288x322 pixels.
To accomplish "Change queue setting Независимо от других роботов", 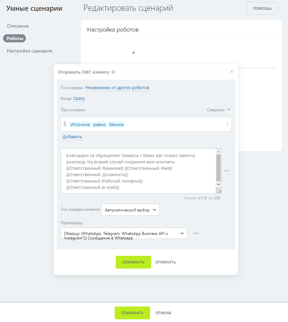I will tap(117, 88).
